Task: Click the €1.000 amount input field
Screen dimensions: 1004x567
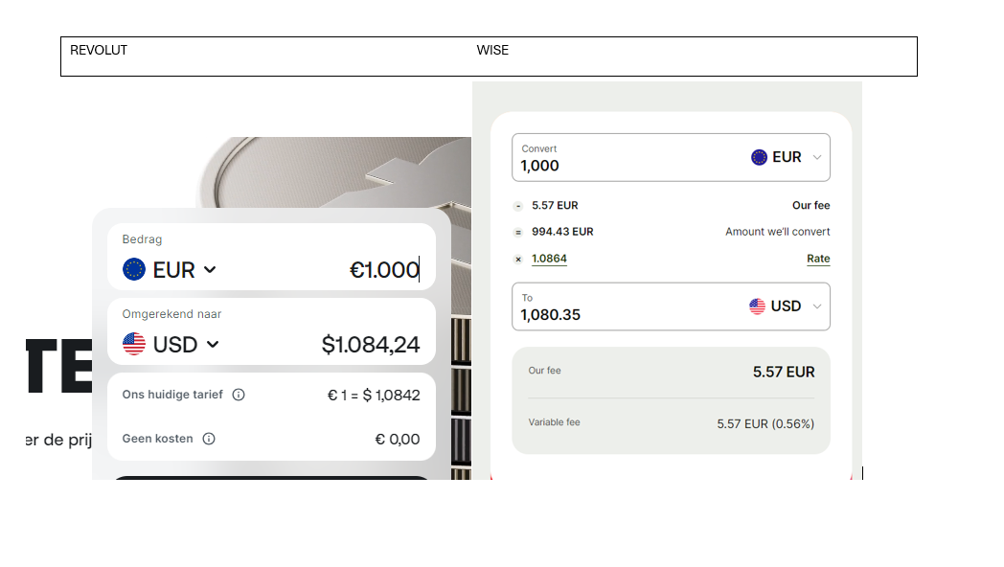Action: tap(383, 270)
